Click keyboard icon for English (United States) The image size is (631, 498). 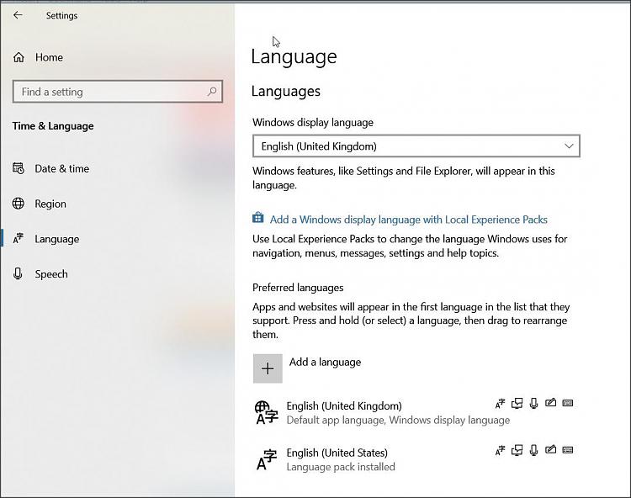pos(567,450)
